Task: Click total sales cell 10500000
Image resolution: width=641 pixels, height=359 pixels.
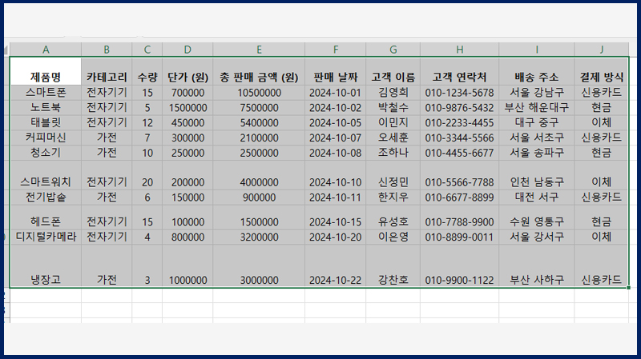Action: (259, 93)
